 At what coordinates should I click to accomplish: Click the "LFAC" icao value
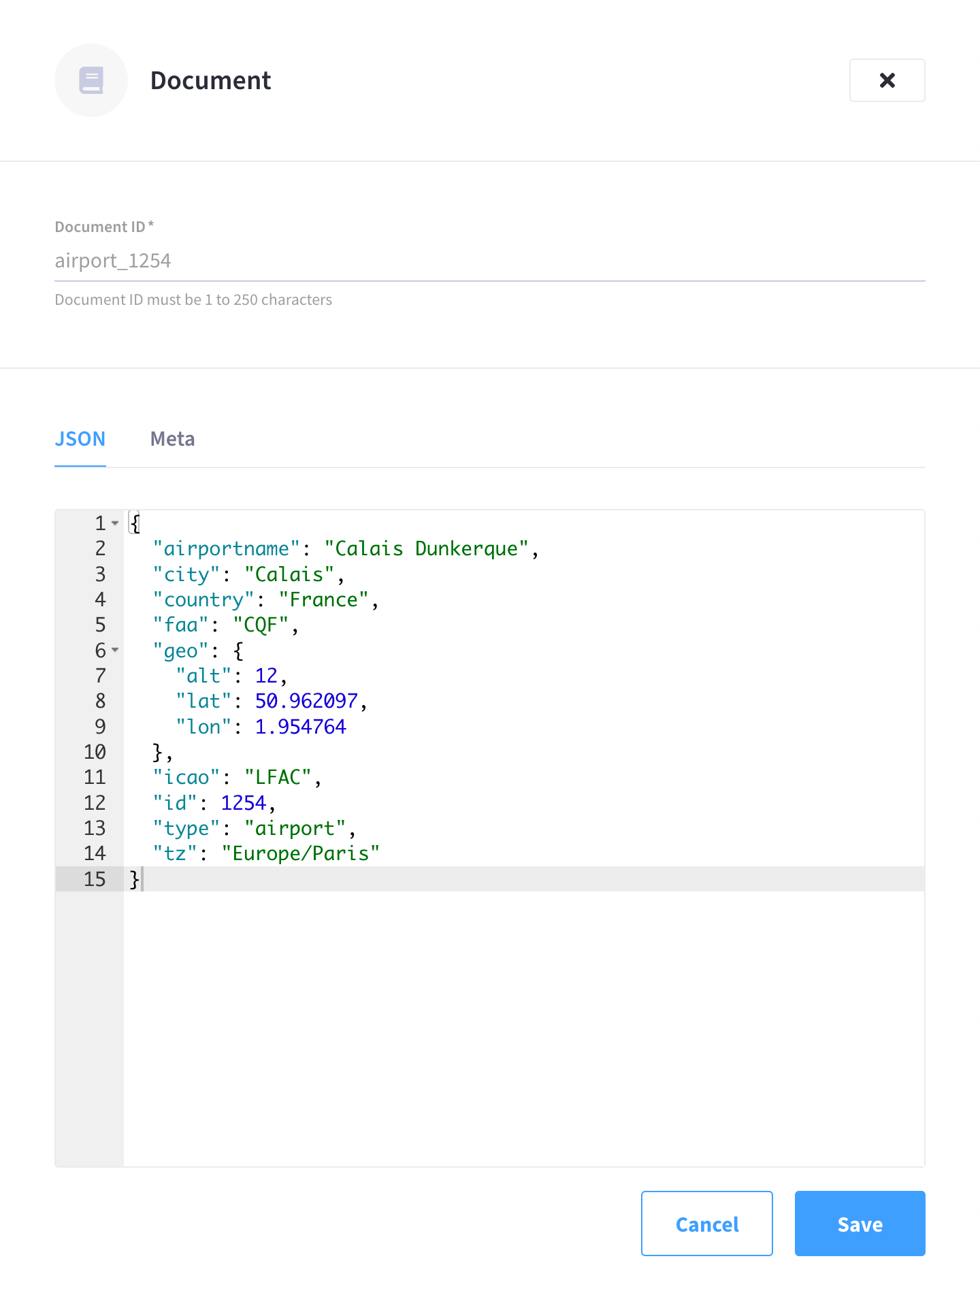(x=278, y=777)
